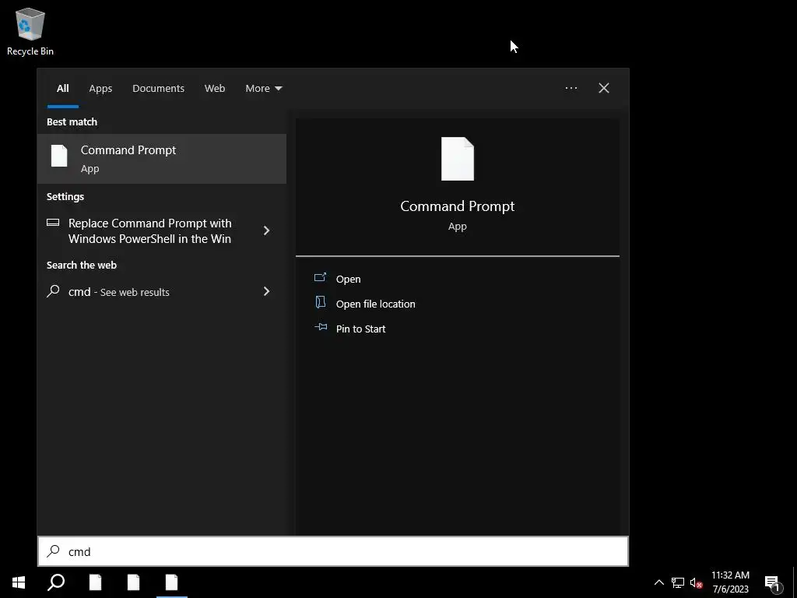Click the Command Prompt title in preview

click(x=458, y=206)
